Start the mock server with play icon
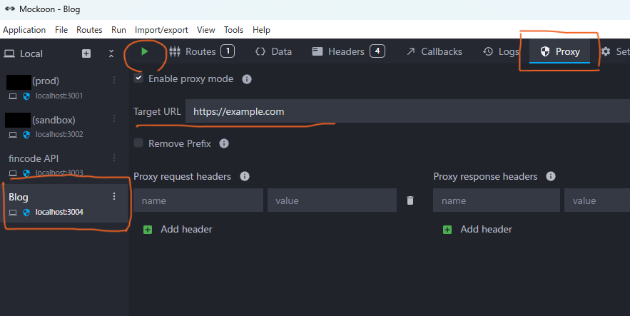 coord(145,52)
